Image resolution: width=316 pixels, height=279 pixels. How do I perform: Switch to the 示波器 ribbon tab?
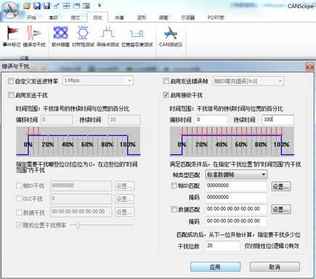tap(187, 17)
